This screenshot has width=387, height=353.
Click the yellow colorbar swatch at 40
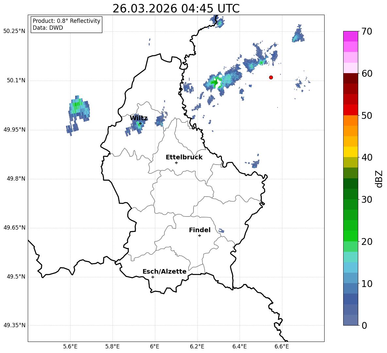click(x=350, y=152)
